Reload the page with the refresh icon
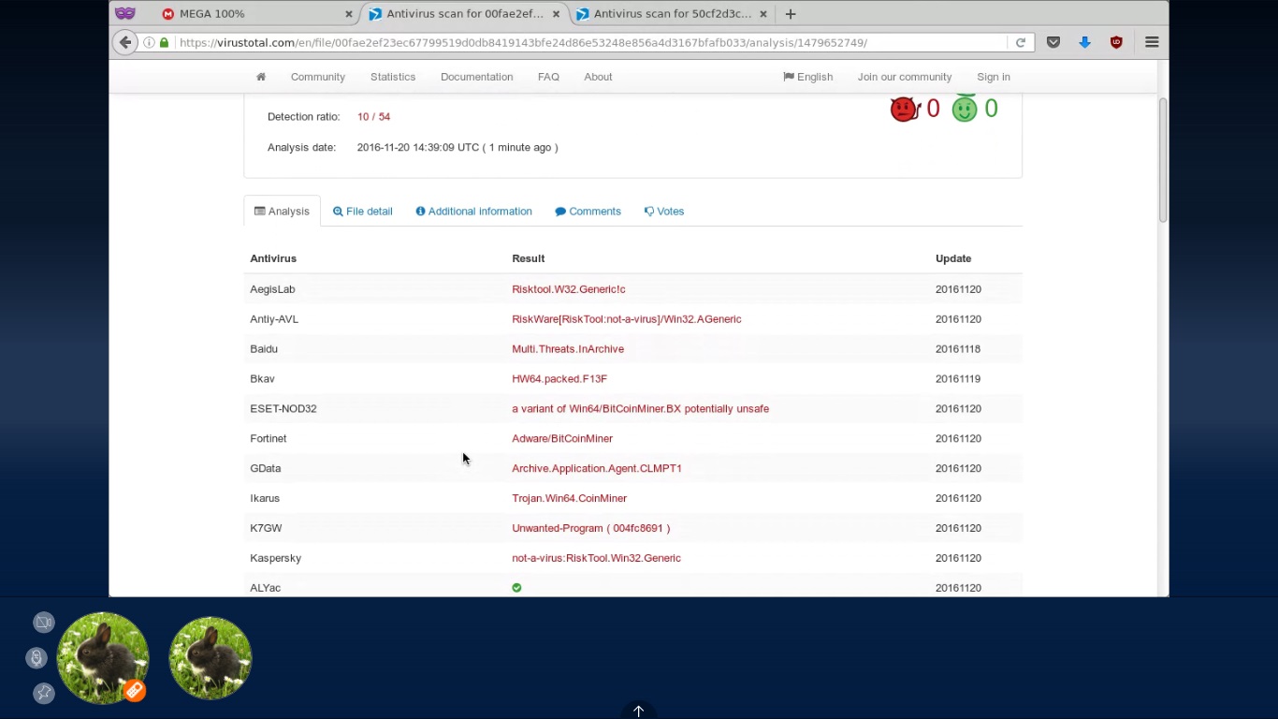 click(1021, 42)
